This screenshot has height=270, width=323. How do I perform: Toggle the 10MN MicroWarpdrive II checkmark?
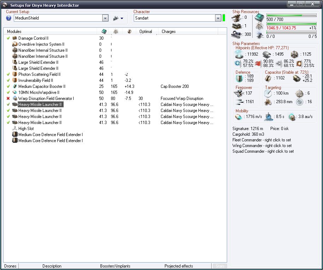click(8, 92)
